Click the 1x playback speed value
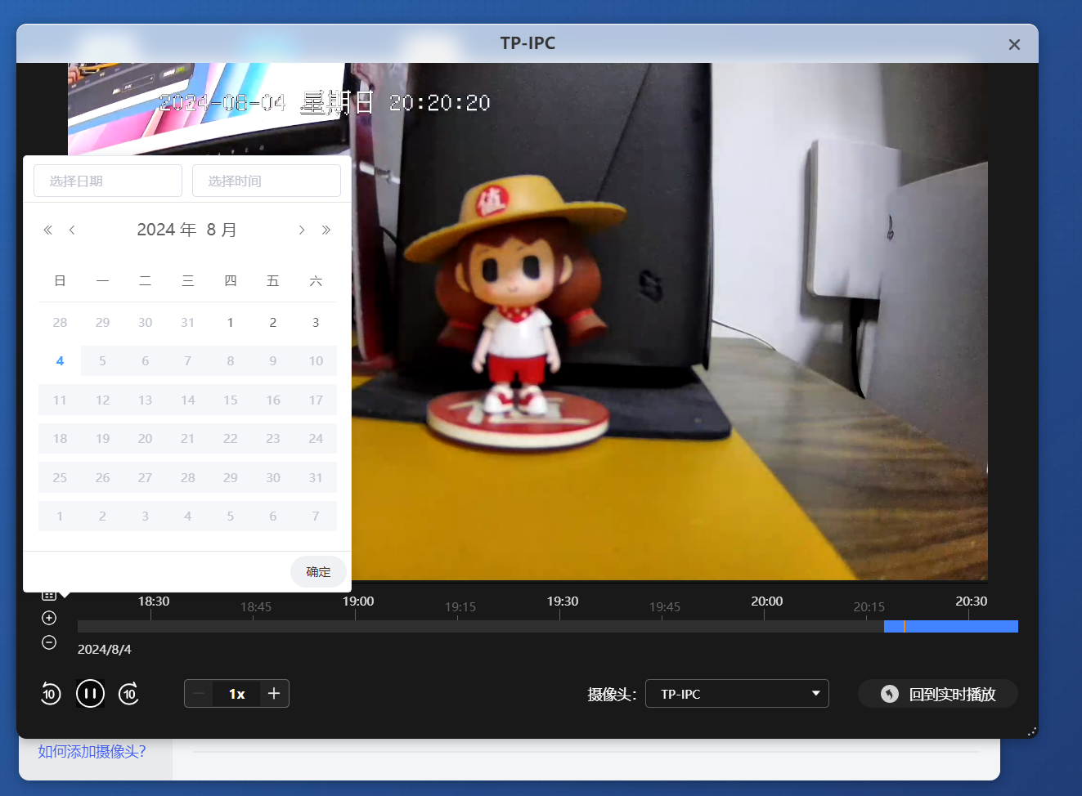Image resolution: width=1082 pixels, height=796 pixels. pyautogui.click(x=236, y=694)
